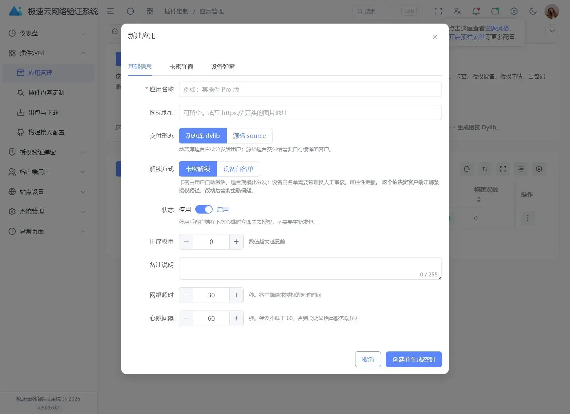
Task: Enter fullscreen mode via top bar icon
Action: click(x=438, y=11)
